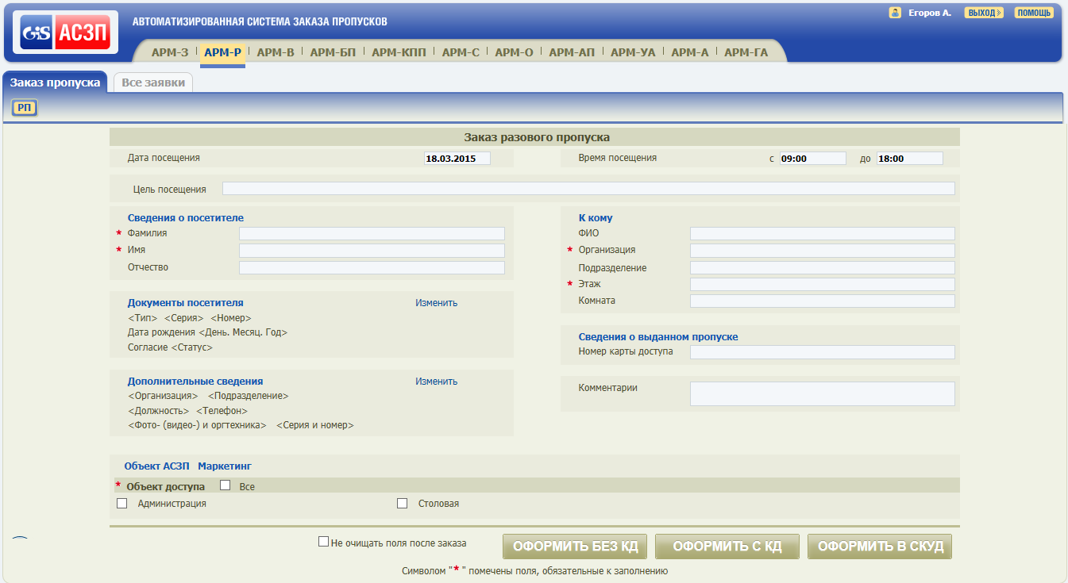The height and width of the screenshot is (583, 1068).
Task: Click the Цель посещения input field
Action: (x=588, y=189)
